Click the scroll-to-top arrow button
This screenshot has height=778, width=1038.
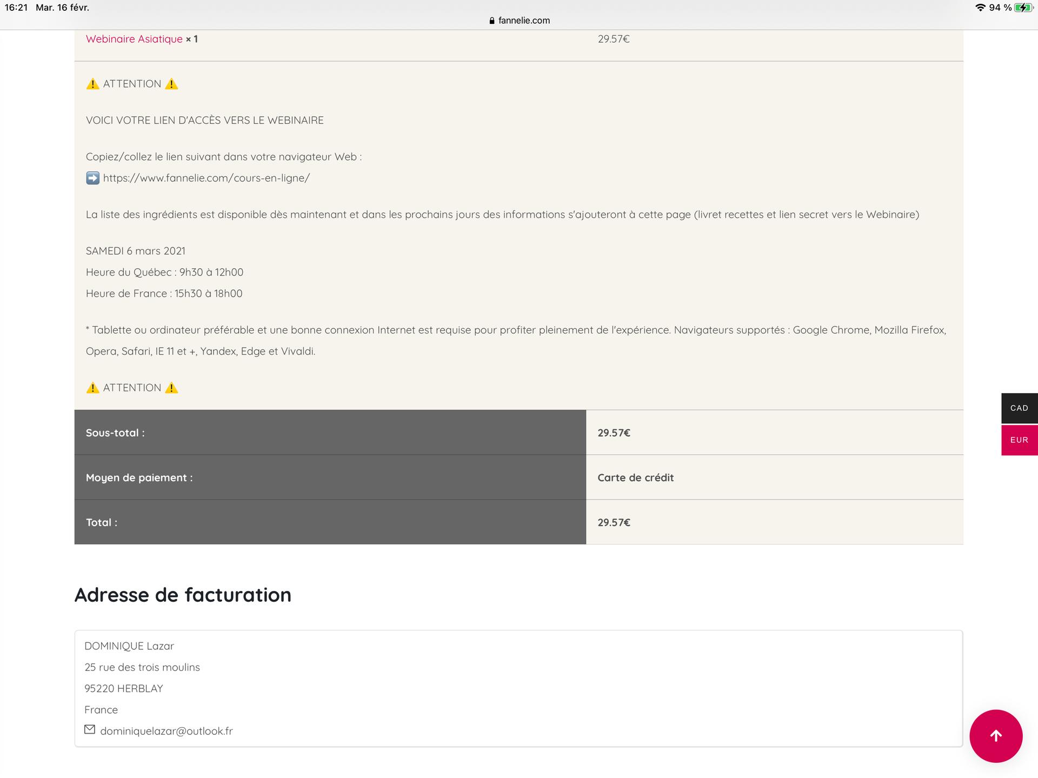click(996, 736)
